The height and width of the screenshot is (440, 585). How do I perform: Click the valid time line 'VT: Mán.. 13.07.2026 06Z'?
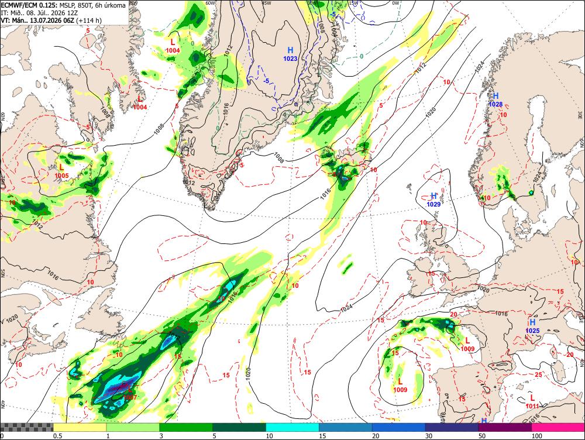coord(37,20)
